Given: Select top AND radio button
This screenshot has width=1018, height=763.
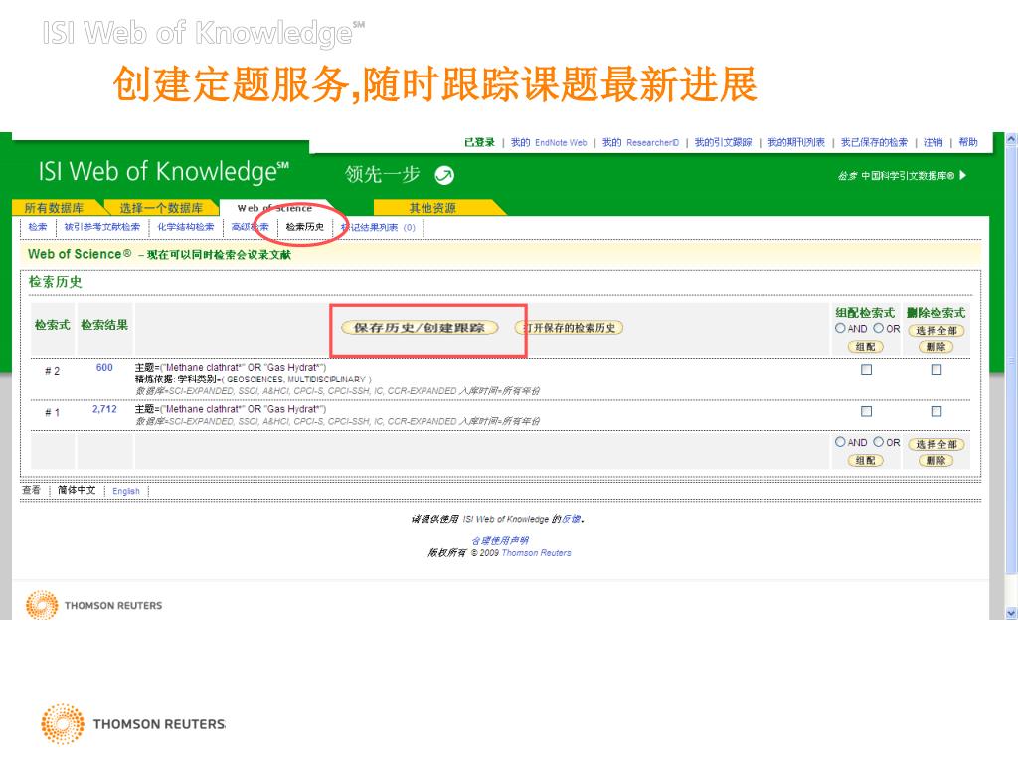Looking at the screenshot, I should 840,328.
